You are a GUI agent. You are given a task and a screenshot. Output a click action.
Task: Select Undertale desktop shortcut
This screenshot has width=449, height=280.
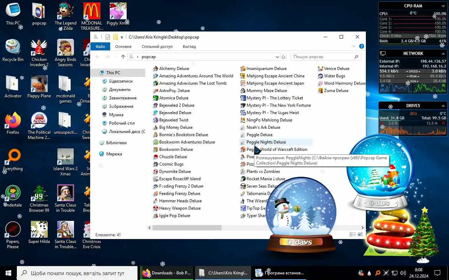[13, 196]
